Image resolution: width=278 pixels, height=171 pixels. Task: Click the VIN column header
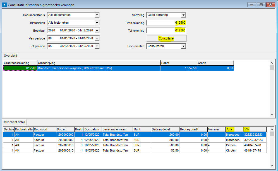[x=255, y=129]
